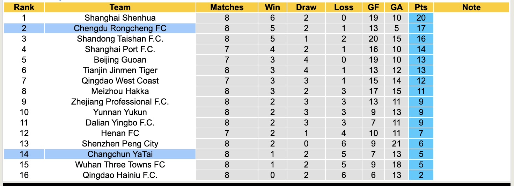The height and width of the screenshot is (186, 514).
Task: Click the Note column header
Action: tap(471, 7)
